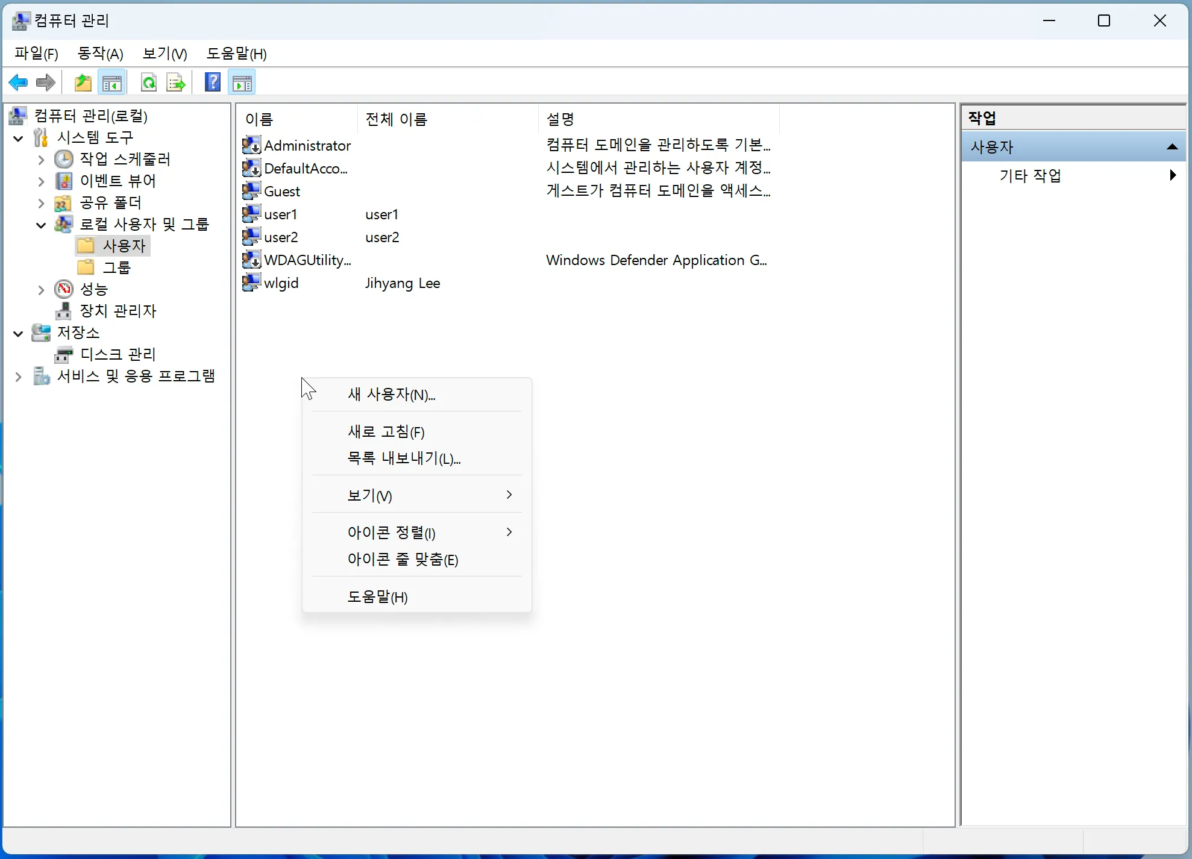Click the 디스크 관리 drive icon
The image size is (1192, 859).
(64, 354)
